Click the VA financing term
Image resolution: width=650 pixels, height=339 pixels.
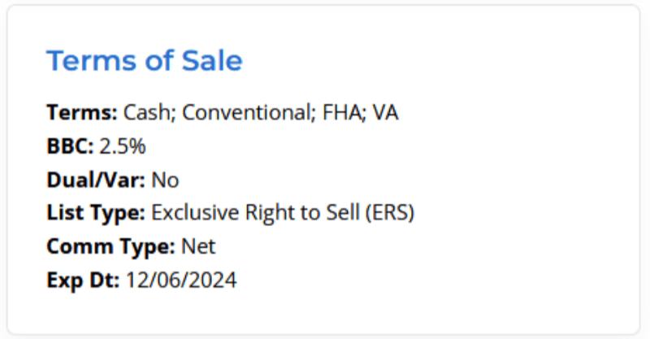pyautogui.click(x=385, y=112)
